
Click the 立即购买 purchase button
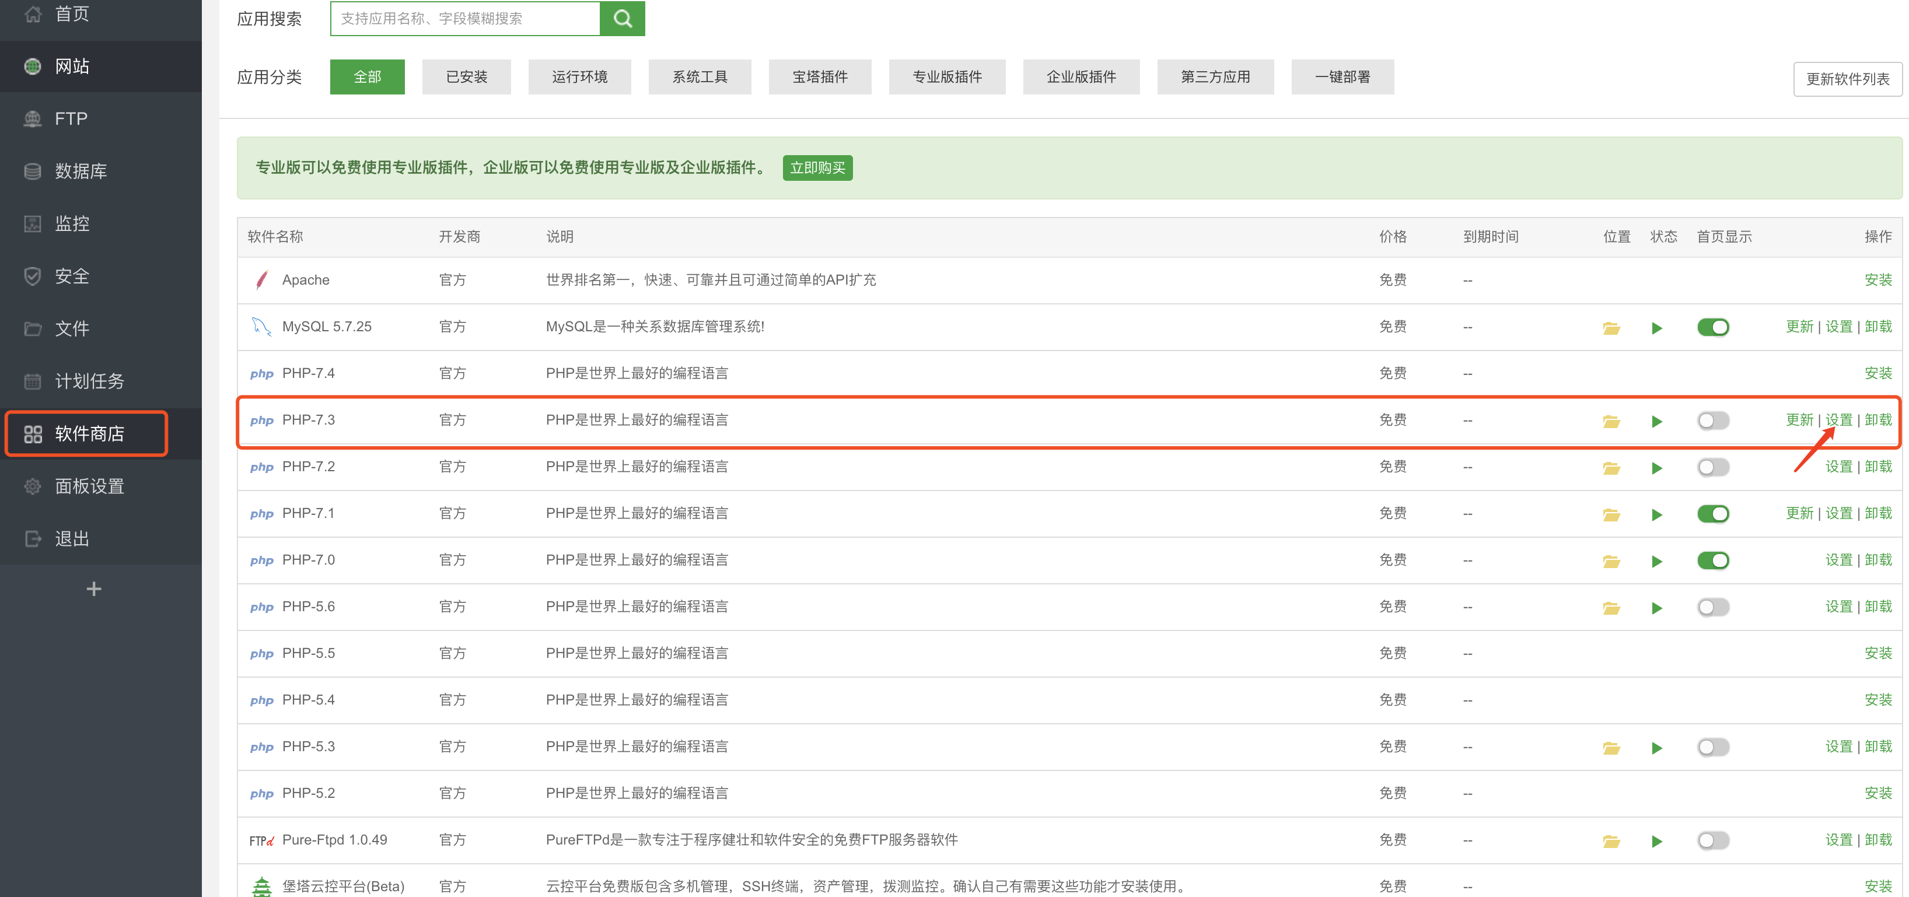point(817,167)
